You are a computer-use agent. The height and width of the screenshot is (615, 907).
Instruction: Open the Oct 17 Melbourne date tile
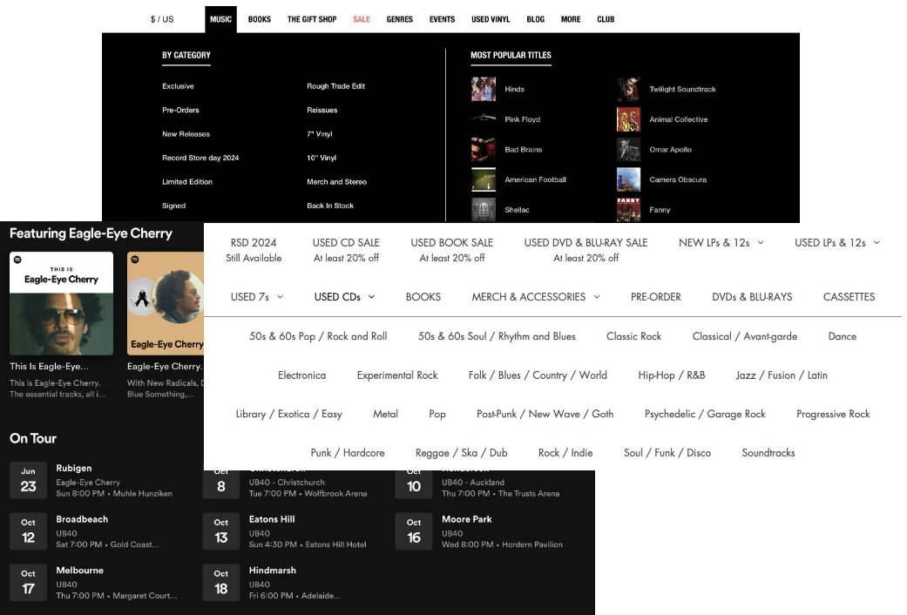click(x=29, y=582)
